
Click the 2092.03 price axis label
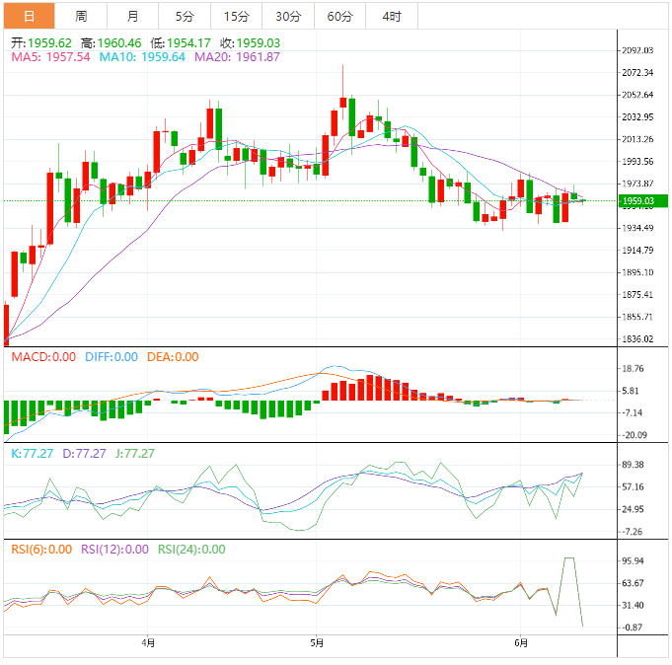coord(637,50)
